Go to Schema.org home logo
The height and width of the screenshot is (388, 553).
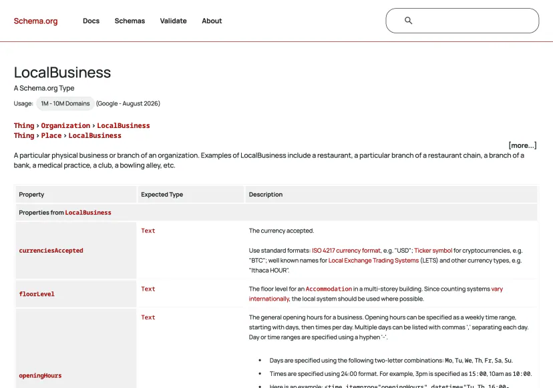click(x=35, y=21)
